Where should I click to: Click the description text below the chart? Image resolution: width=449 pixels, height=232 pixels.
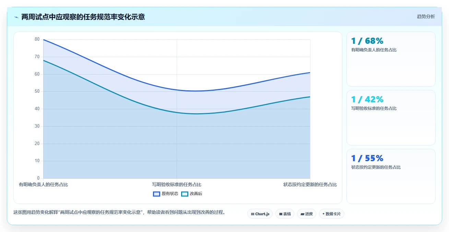120,212
